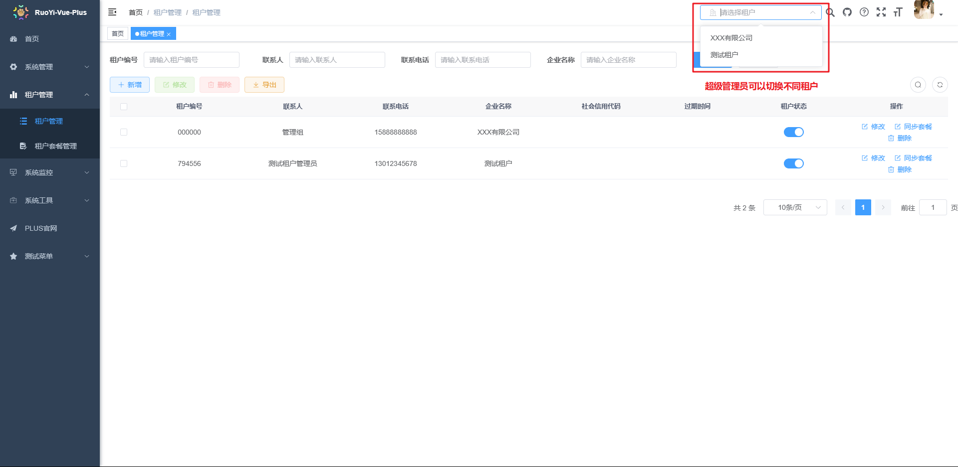The width and height of the screenshot is (958, 467).
Task: Focus the 企业名称 input field
Action: click(629, 60)
